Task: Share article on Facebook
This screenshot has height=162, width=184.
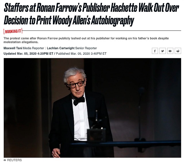Action: pyautogui.click(x=155, y=51)
